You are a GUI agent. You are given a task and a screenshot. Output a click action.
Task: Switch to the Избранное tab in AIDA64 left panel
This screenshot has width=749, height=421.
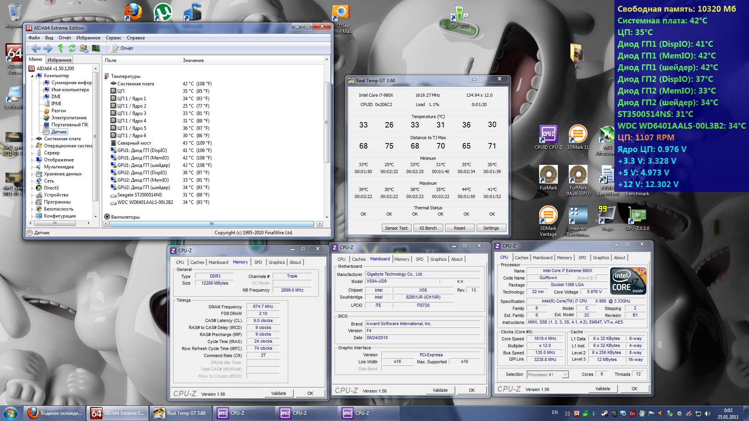(59, 60)
